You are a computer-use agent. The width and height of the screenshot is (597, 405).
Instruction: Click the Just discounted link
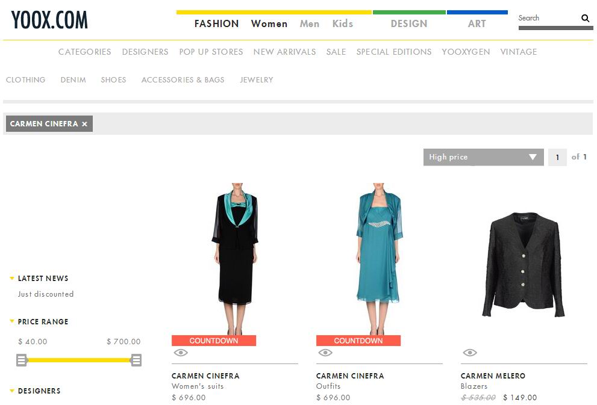tap(46, 294)
